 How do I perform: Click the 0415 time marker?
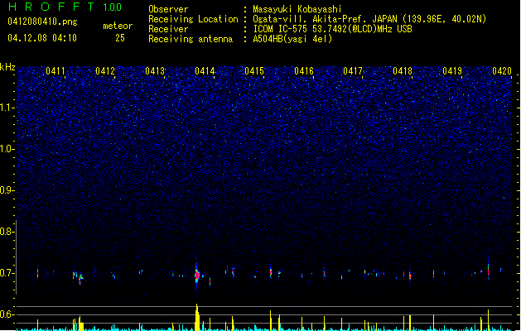tap(254, 71)
